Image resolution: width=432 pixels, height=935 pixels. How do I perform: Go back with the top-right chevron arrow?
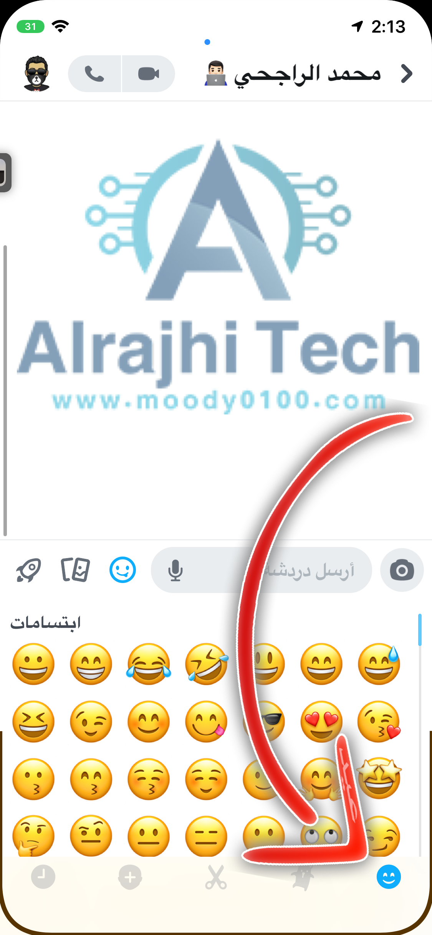pyautogui.click(x=406, y=74)
